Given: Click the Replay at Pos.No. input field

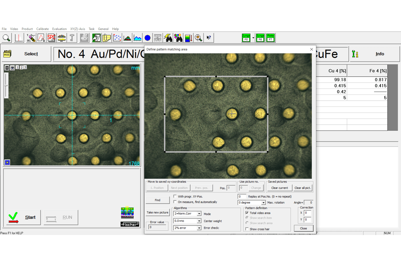Looking at the screenshot, I should (x=242, y=196).
